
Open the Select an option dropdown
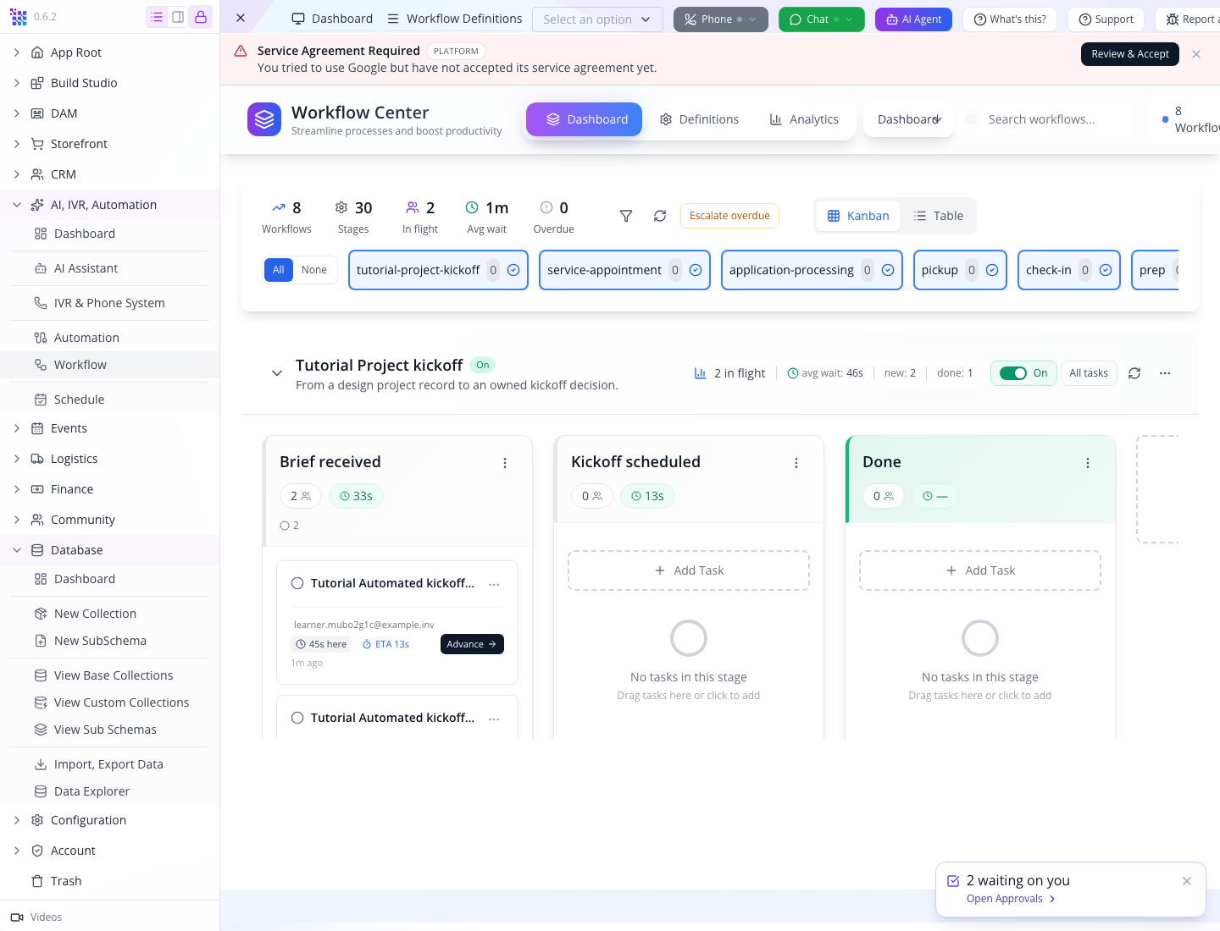click(597, 19)
